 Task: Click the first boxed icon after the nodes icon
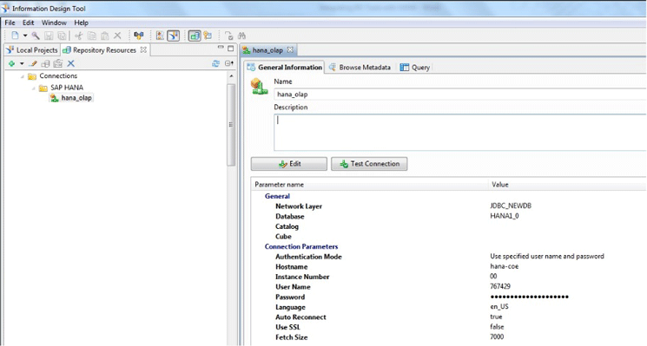pyautogui.click(x=160, y=36)
